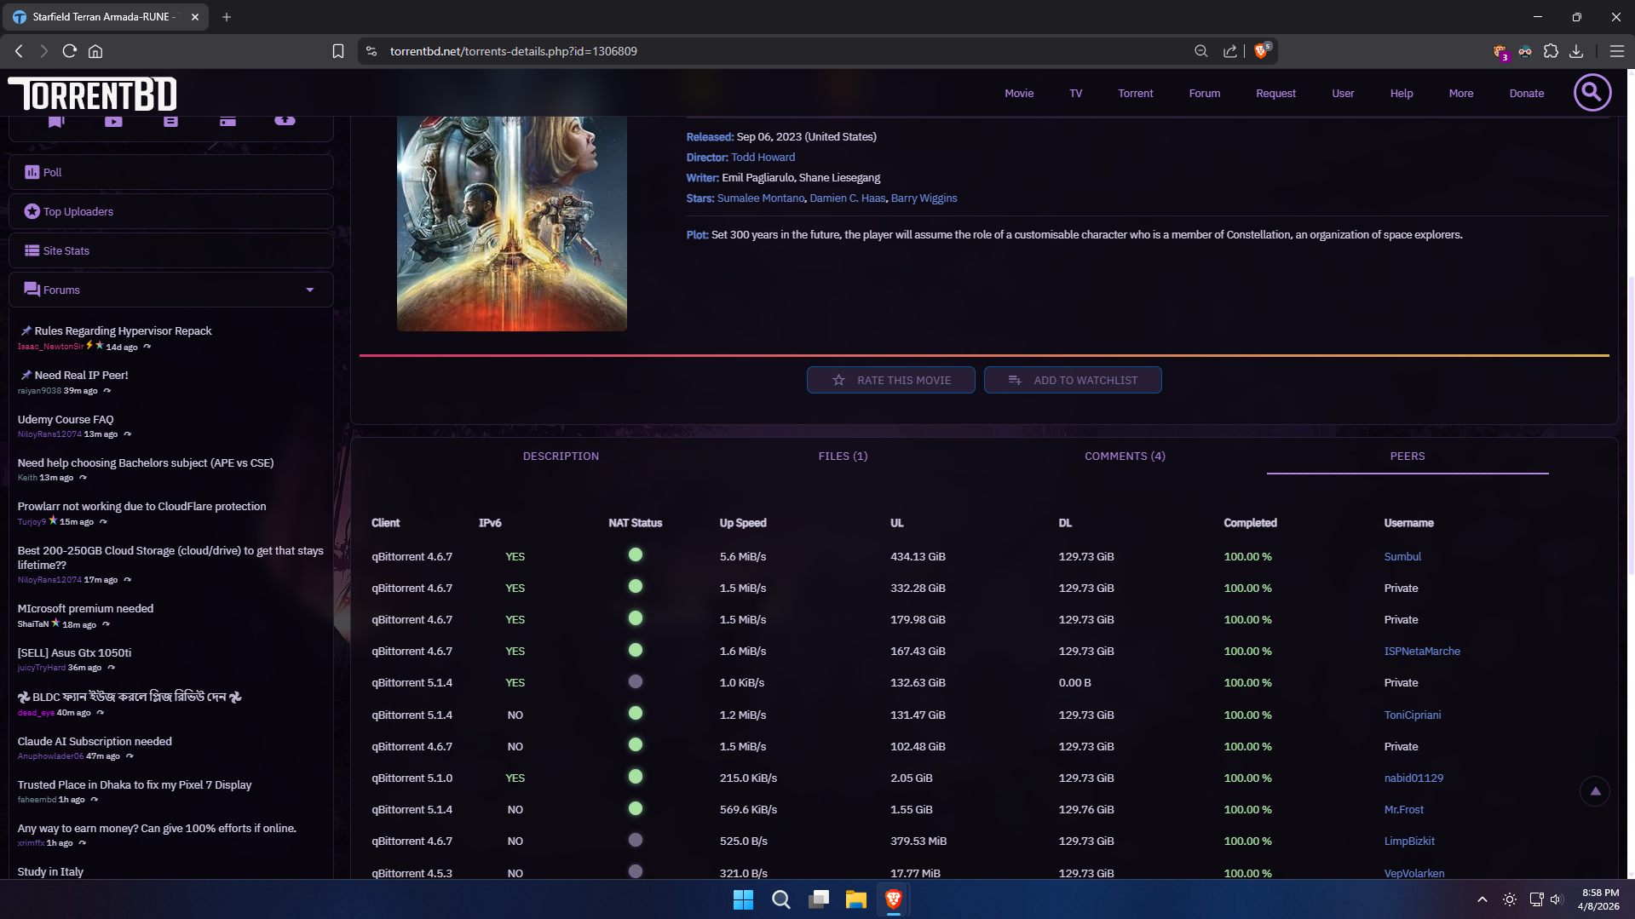1635x919 pixels.
Task: Open the Poll sidebar item
Action: point(170,172)
